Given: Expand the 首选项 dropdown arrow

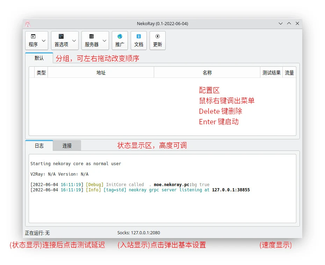Looking at the screenshot, I should coord(74,41).
